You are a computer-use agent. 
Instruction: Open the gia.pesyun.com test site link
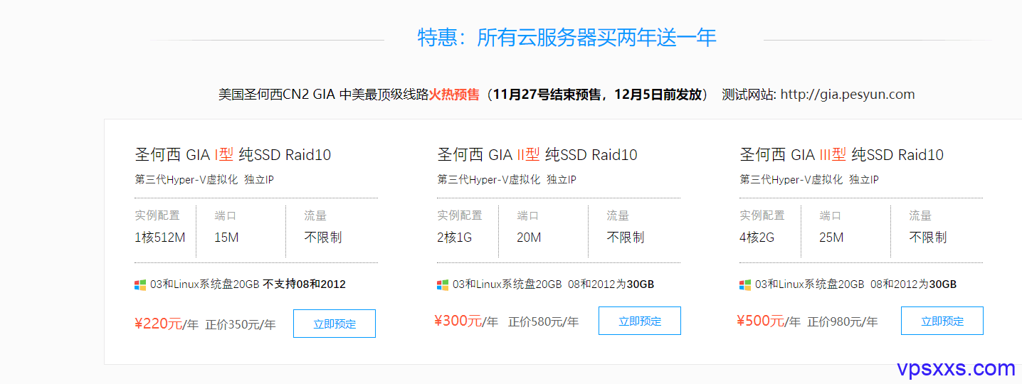click(848, 95)
